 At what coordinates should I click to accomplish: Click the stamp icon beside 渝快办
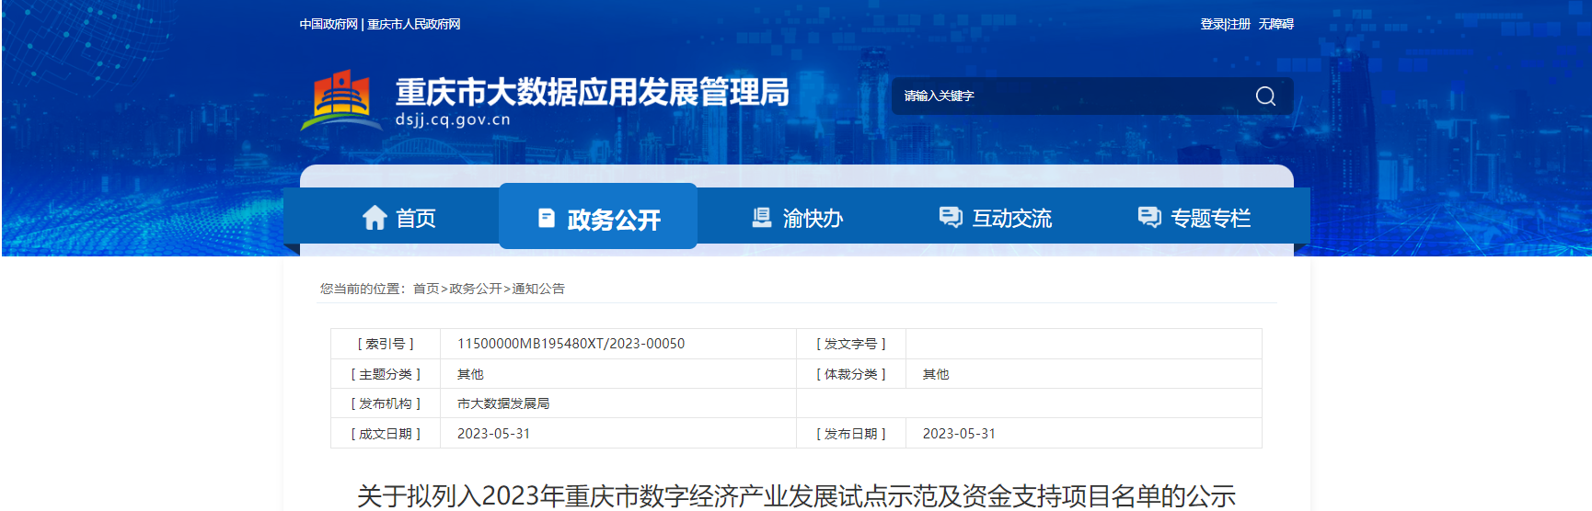point(762,218)
